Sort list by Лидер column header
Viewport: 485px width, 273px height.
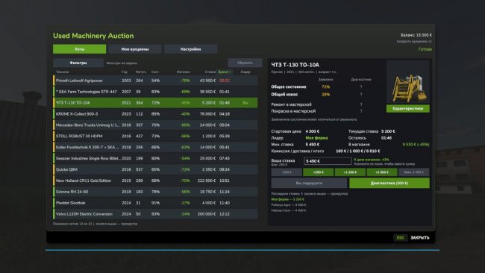tap(245, 72)
